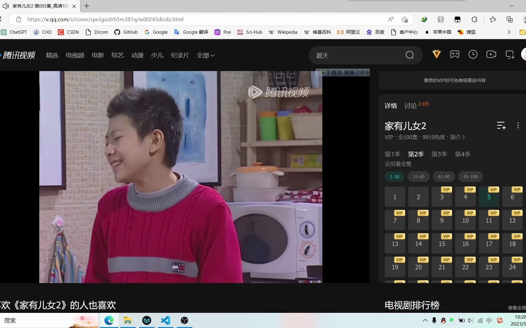This screenshot has height=328, width=526.
Task: Open ChatGPT bookmark
Action: click(x=14, y=32)
